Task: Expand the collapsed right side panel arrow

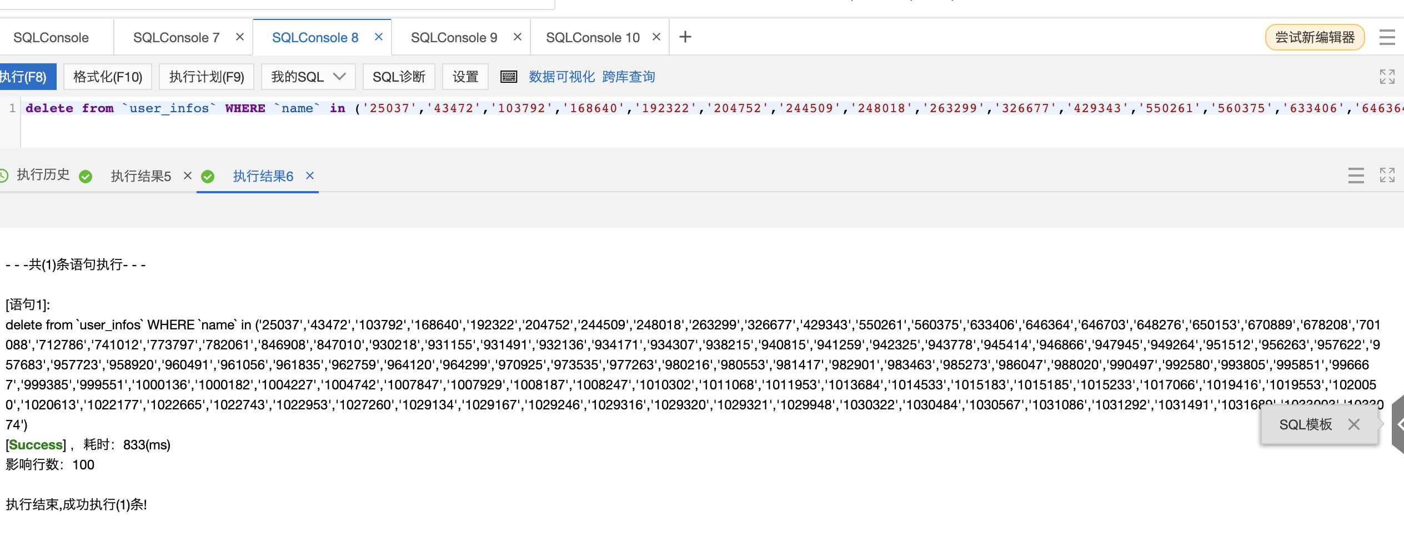Action: [x=1398, y=425]
